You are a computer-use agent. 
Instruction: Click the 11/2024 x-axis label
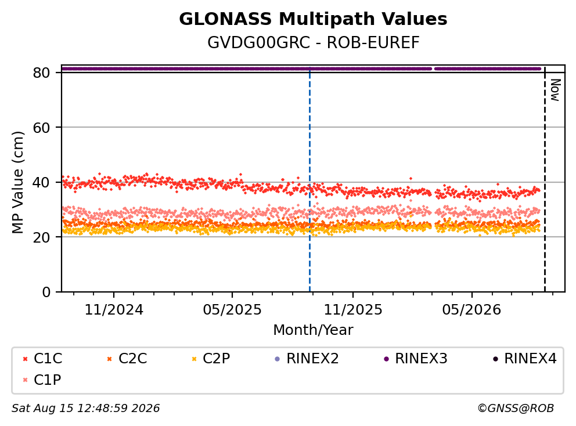point(114,310)
